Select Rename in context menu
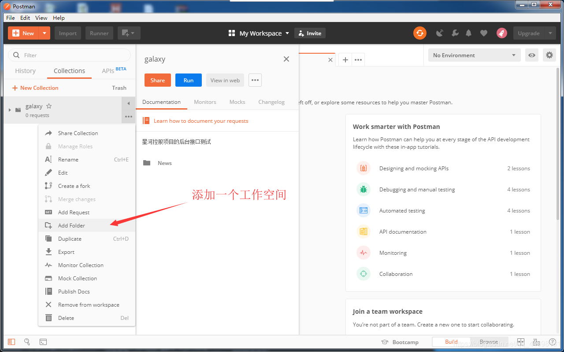 point(87,159)
